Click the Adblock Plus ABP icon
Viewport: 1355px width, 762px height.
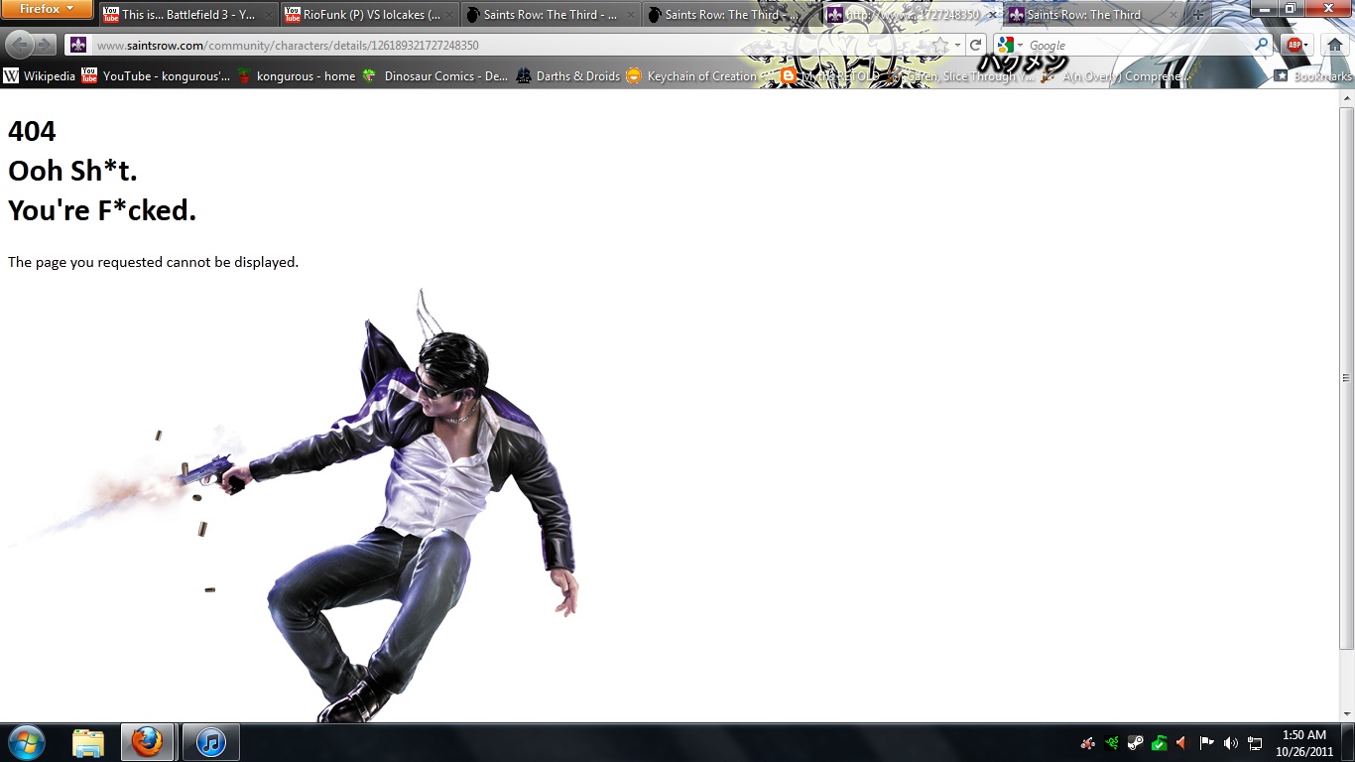1293,45
